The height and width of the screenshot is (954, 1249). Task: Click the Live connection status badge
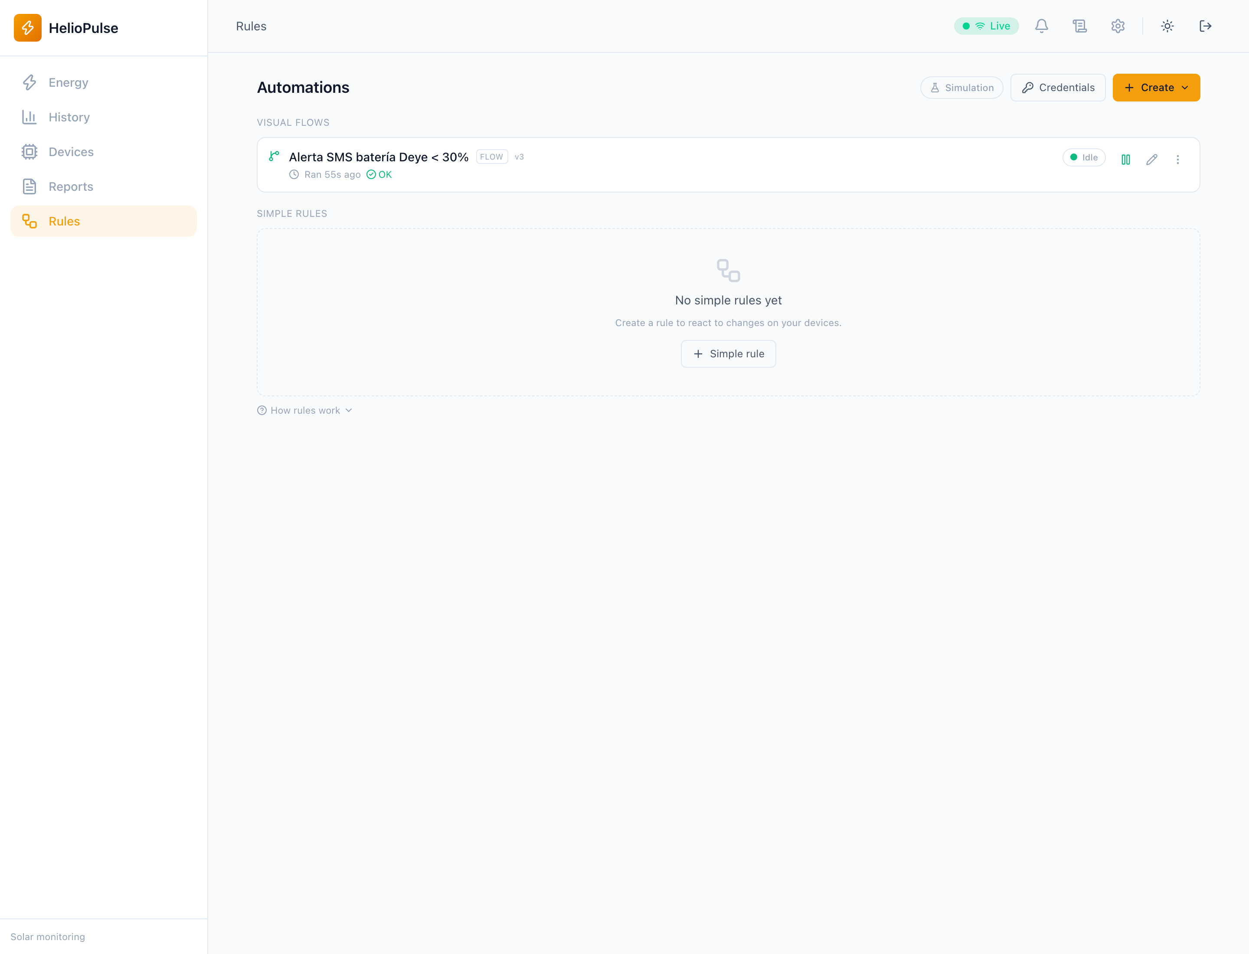986,26
